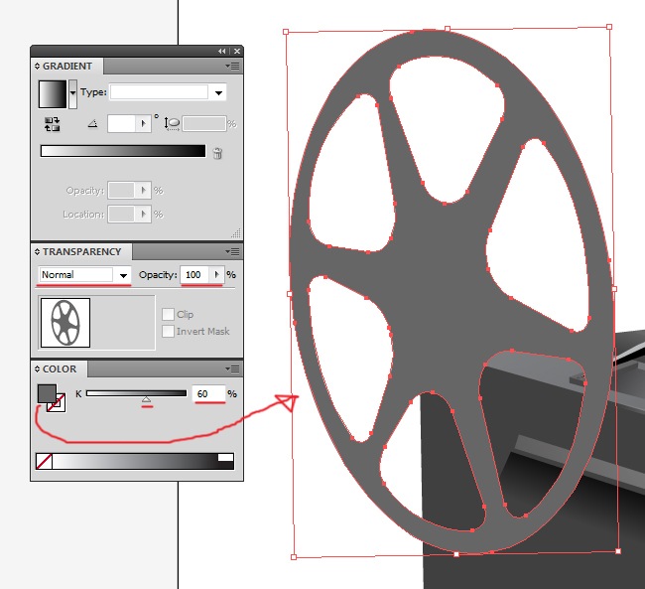Image resolution: width=645 pixels, height=589 pixels.
Task: Click the gradient angle input field
Action: pos(121,123)
